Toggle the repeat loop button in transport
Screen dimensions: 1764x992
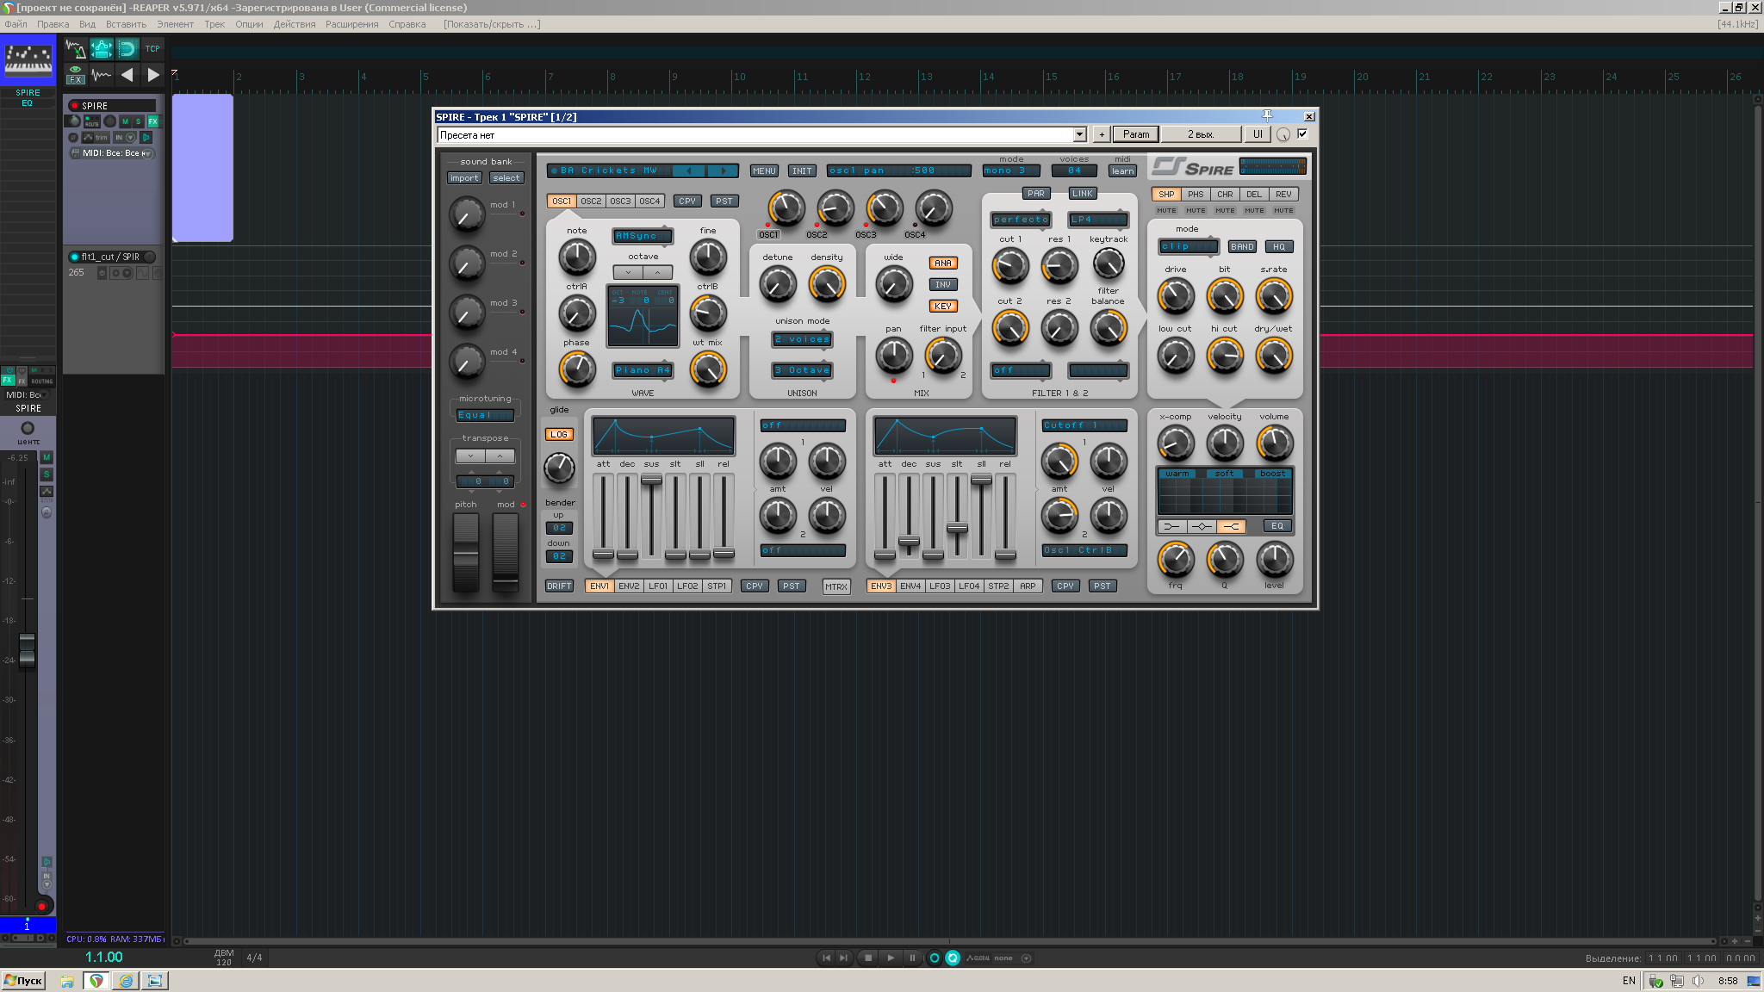click(953, 958)
